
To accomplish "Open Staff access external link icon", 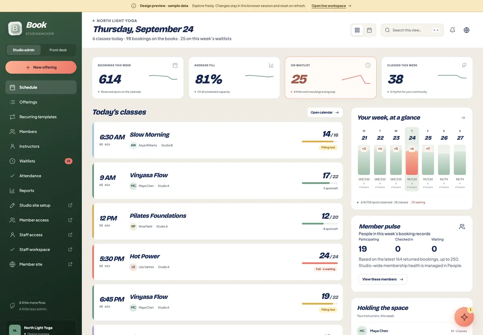I will [x=70, y=235].
